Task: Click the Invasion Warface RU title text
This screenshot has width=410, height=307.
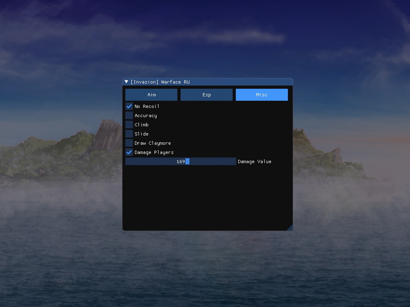Action: [160, 82]
